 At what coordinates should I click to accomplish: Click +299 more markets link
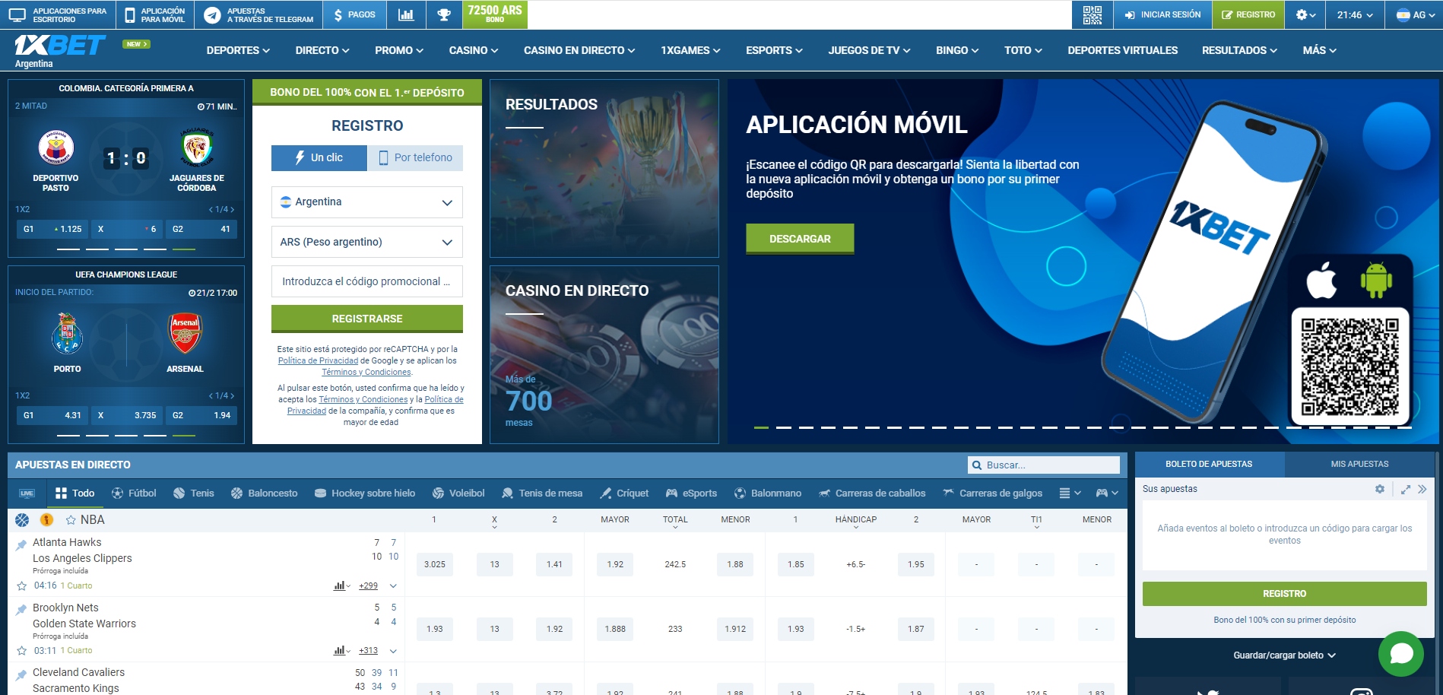(368, 586)
